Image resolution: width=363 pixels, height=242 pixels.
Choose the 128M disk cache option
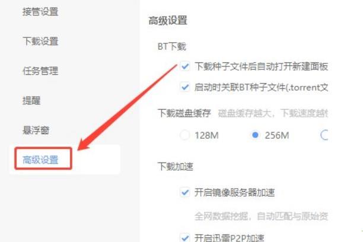(184, 135)
